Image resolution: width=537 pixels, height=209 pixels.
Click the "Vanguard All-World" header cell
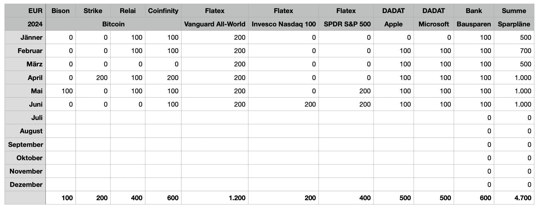215,24
